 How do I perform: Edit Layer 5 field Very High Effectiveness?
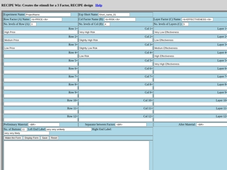point(190,64)
